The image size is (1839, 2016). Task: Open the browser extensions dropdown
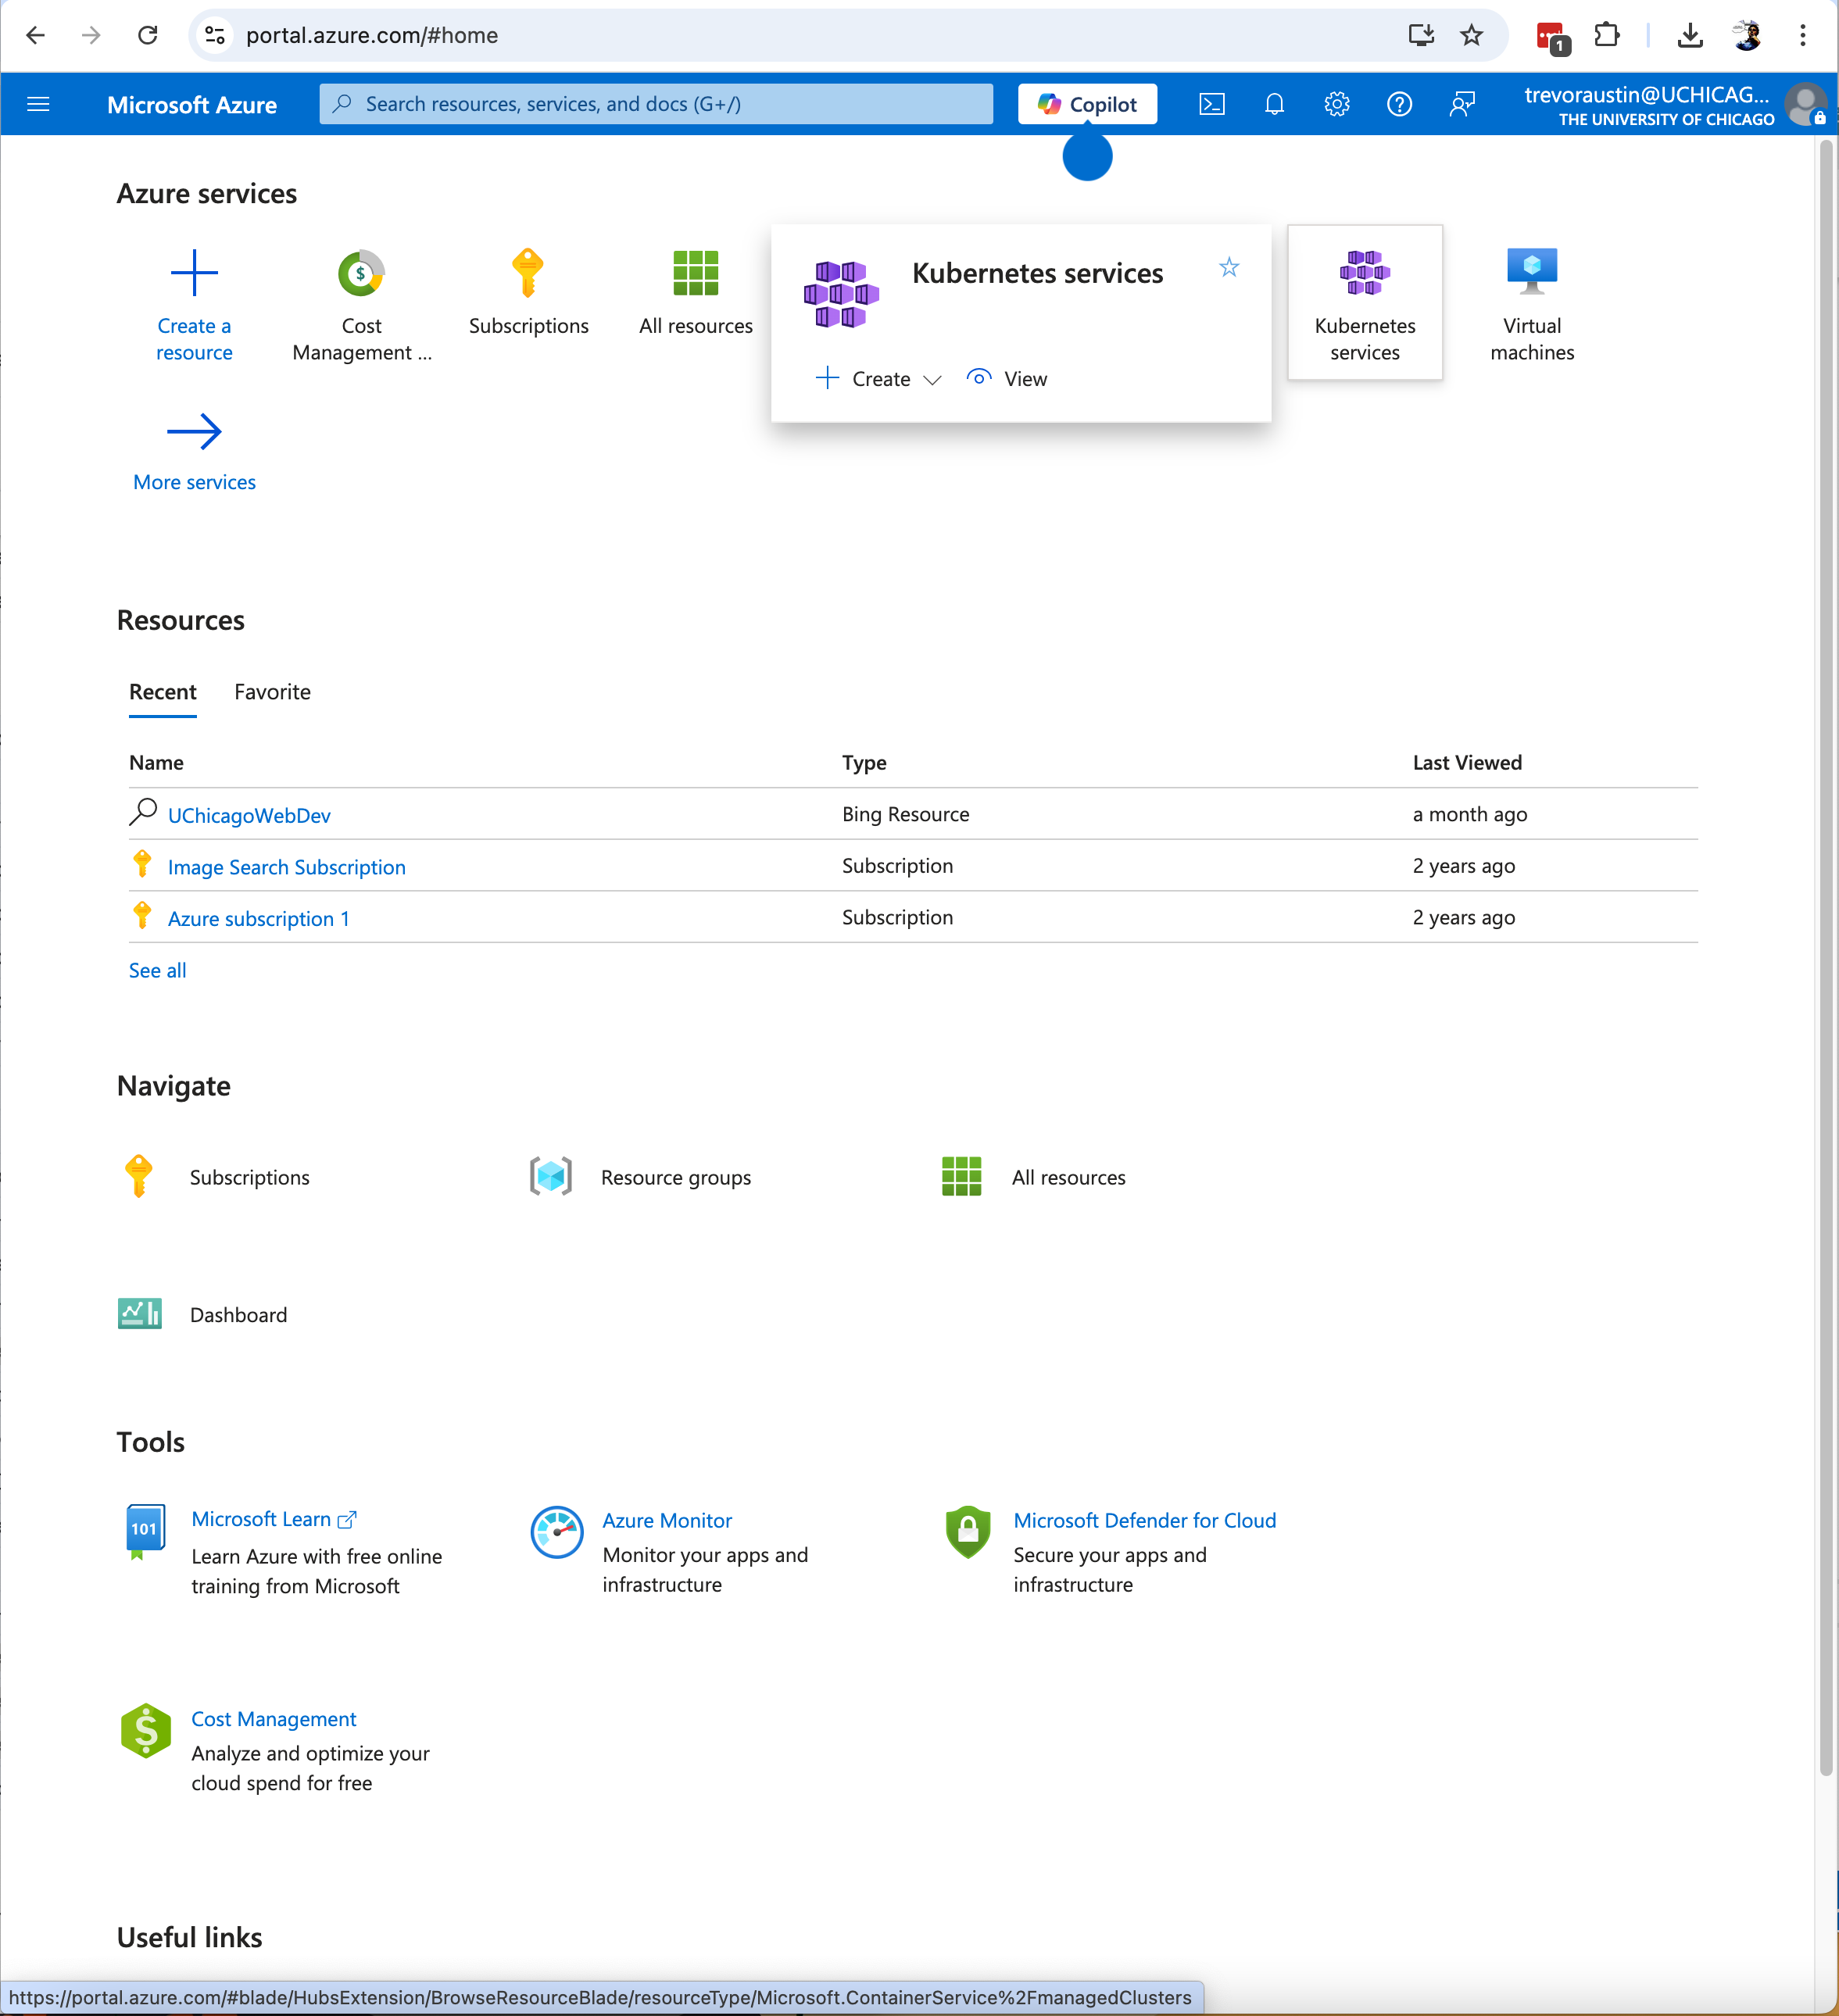1607,35
